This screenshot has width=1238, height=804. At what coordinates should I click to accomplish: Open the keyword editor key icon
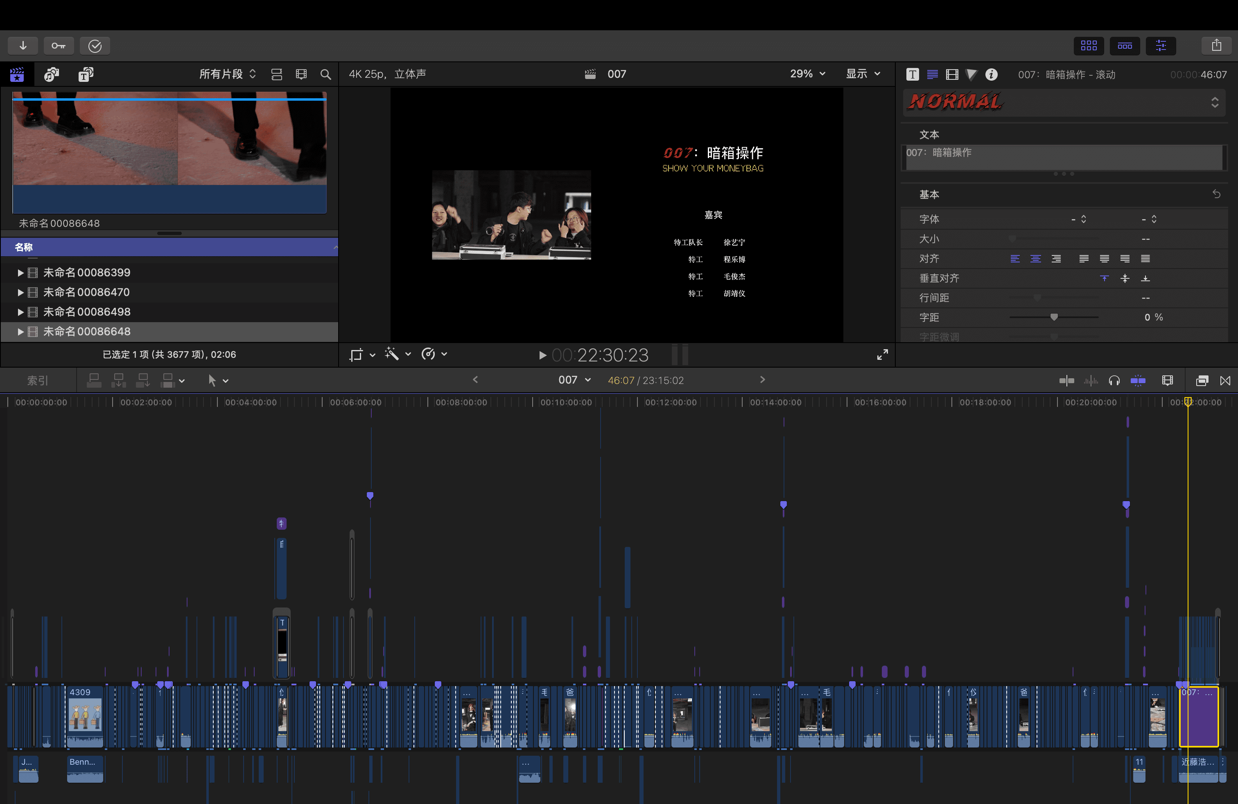(x=58, y=46)
